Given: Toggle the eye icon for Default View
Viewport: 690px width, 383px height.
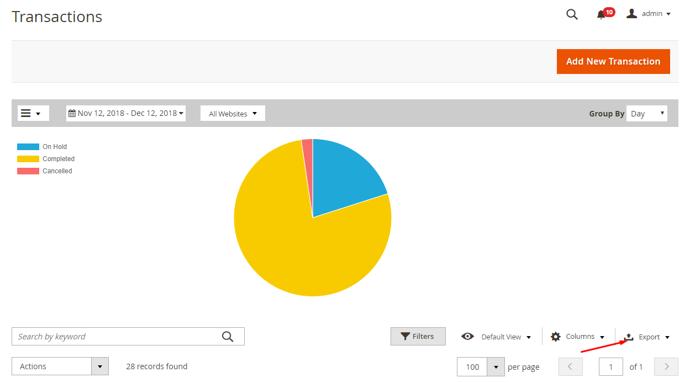Looking at the screenshot, I should click(x=467, y=337).
